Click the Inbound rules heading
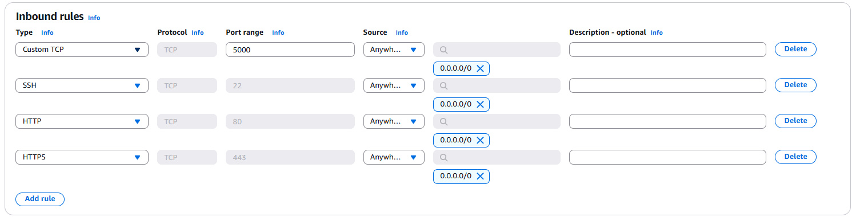 point(50,17)
